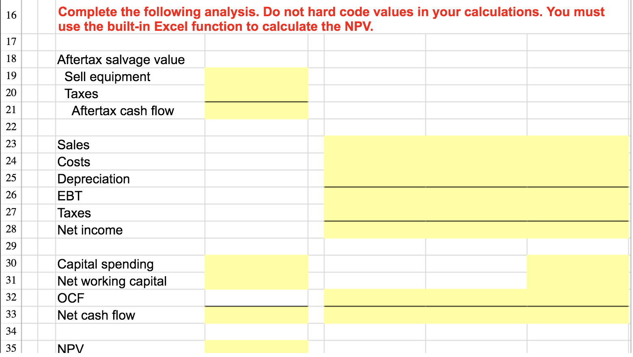Screen dimensions: 633x357
Task: Select the yellow Sell equipment value cell
Action: pyautogui.click(x=256, y=77)
